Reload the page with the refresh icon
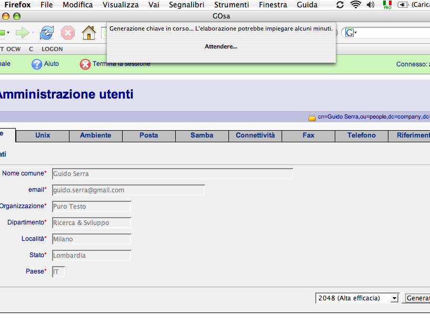430x322 pixels. coord(47,33)
